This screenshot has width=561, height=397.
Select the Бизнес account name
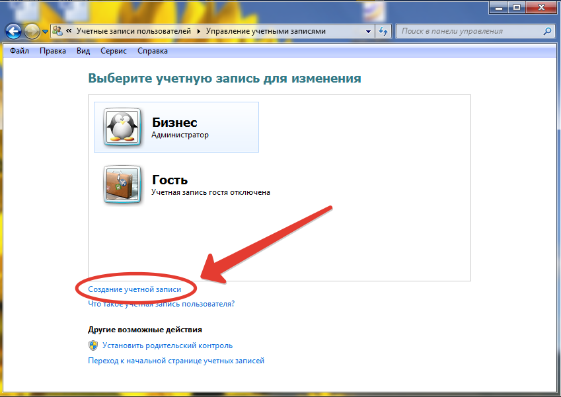coord(174,122)
